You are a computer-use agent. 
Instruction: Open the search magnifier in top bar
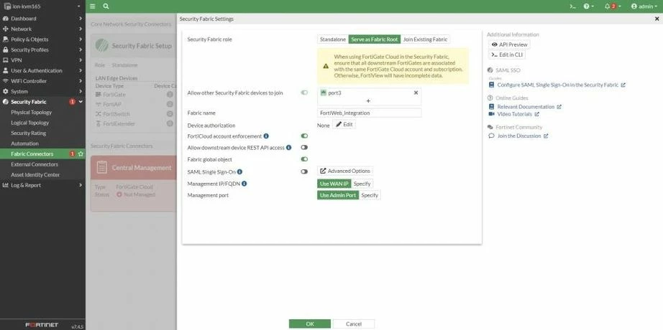pyautogui.click(x=106, y=6)
